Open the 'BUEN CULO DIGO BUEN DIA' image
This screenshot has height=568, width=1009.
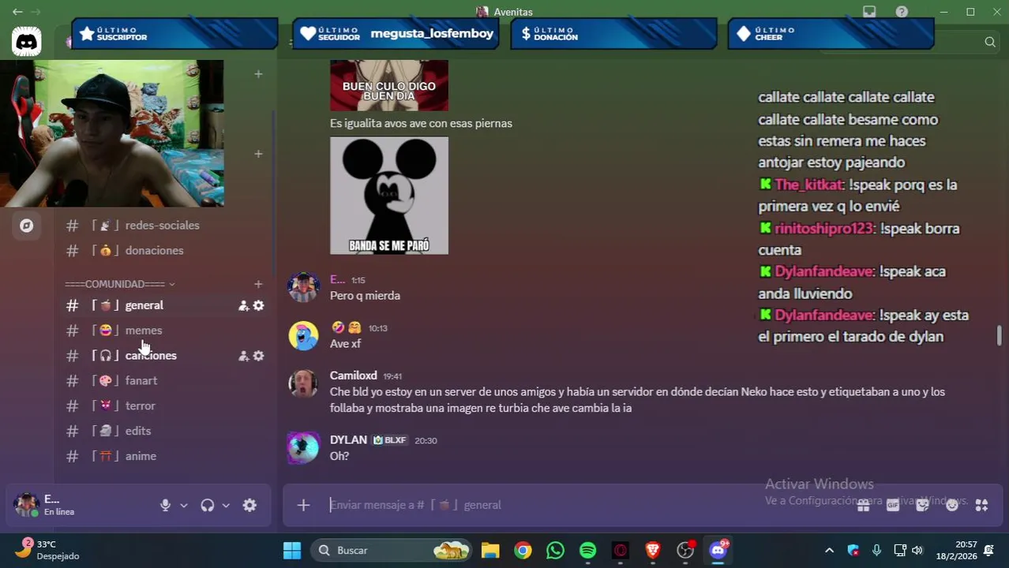coord(389,85)
